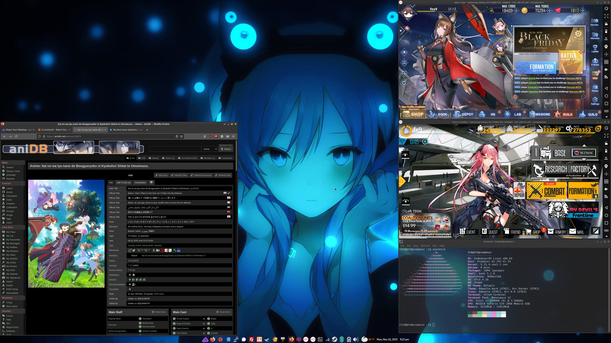Open Azur Lane Mail icon
Screen dimensions: 611x343
pos(595,75)
